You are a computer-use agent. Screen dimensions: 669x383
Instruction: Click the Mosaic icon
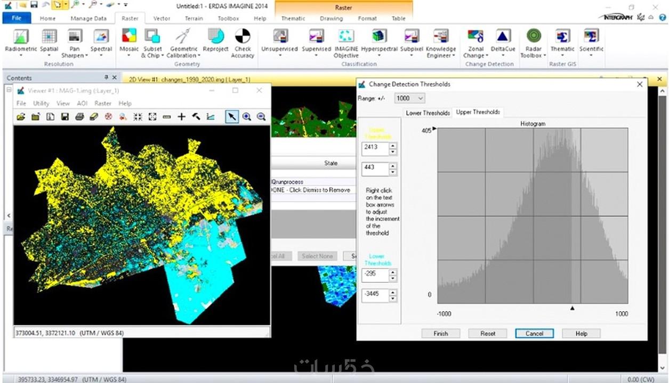click(129, 36)
